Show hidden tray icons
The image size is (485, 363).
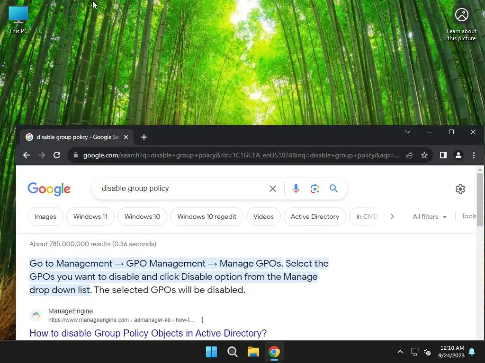(400, 352)
